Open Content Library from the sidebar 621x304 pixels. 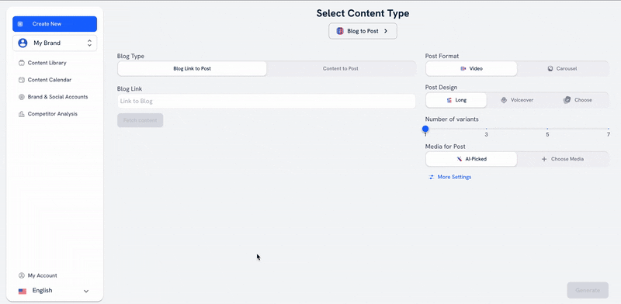pos(47,63)
